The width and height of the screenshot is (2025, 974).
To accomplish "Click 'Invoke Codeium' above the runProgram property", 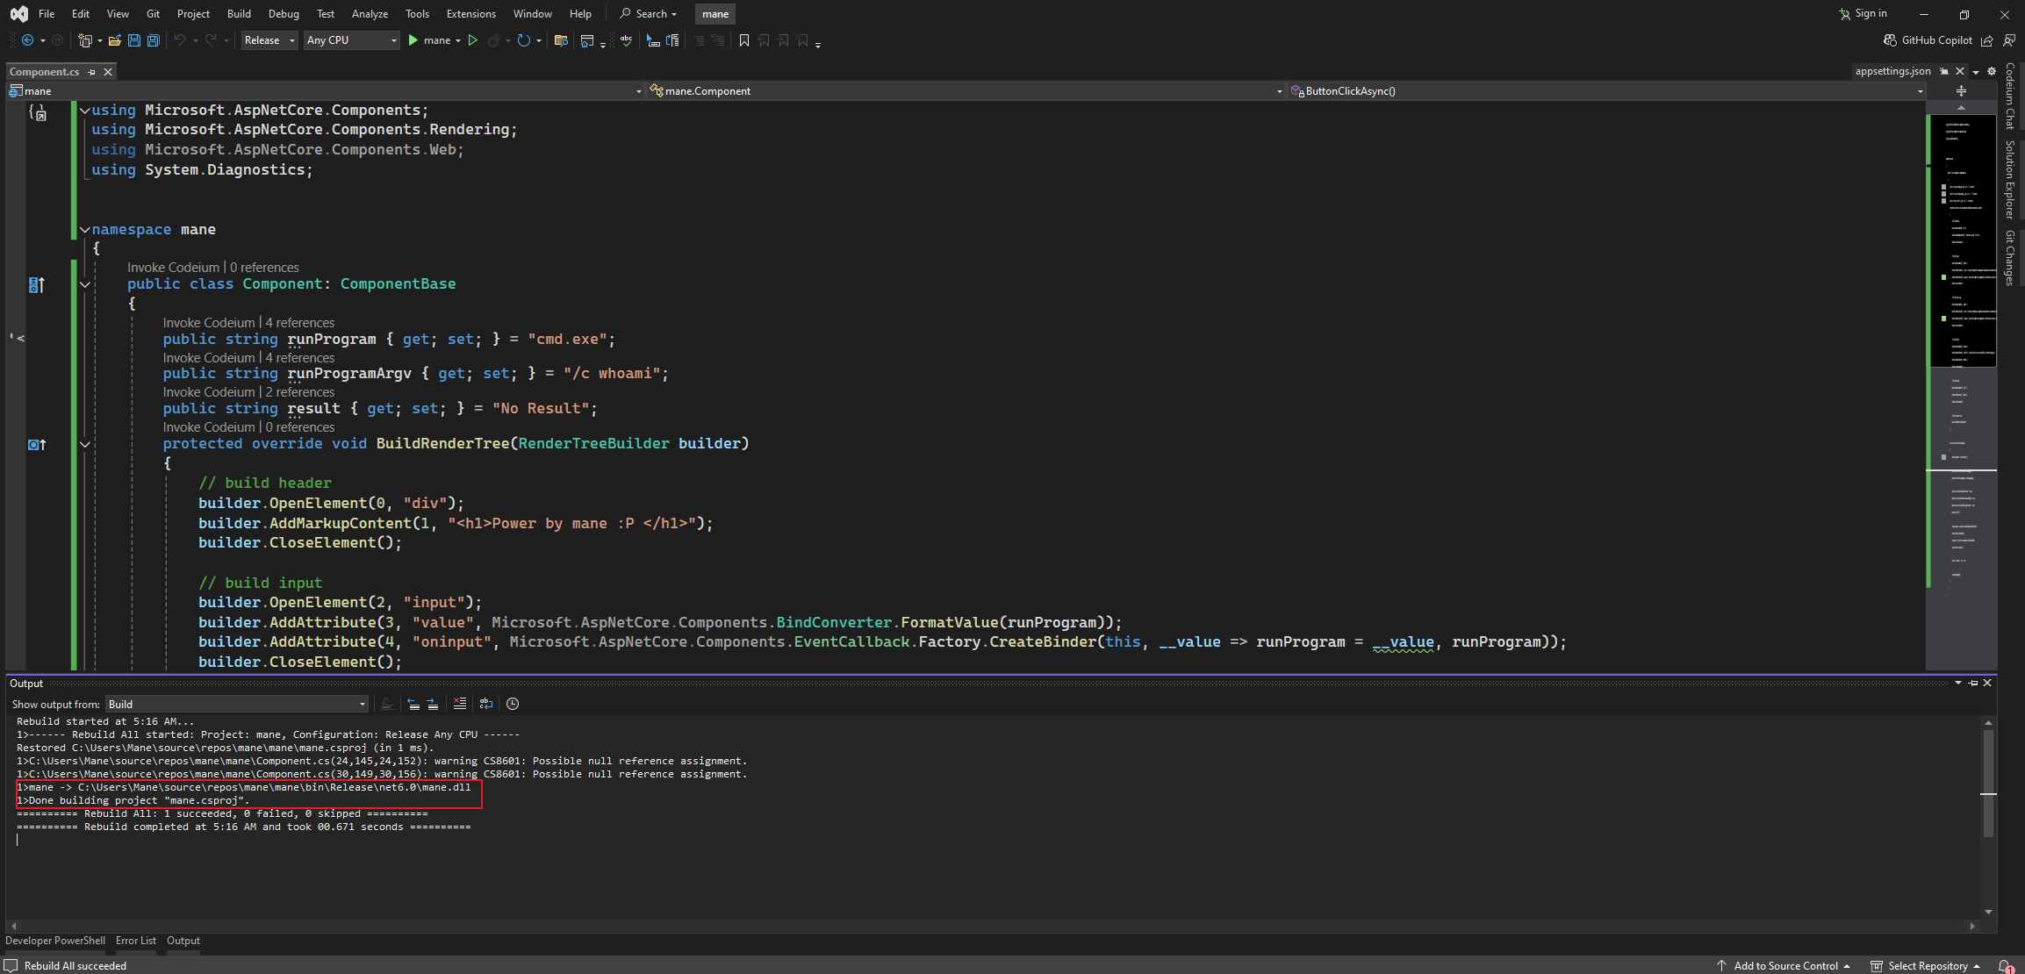I will pos(208,323).
